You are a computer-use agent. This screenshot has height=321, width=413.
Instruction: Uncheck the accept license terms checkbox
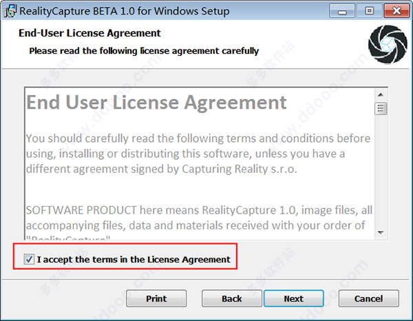coord(28,260)
